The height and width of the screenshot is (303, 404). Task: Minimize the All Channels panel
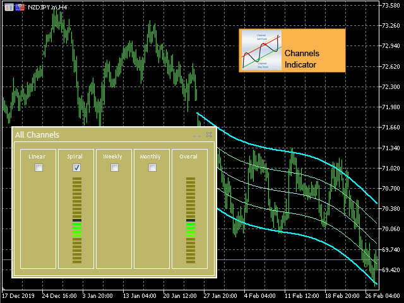[197, 135]
